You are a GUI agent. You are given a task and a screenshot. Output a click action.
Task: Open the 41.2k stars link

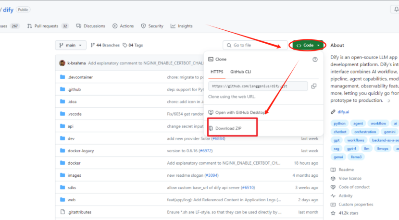344,213
